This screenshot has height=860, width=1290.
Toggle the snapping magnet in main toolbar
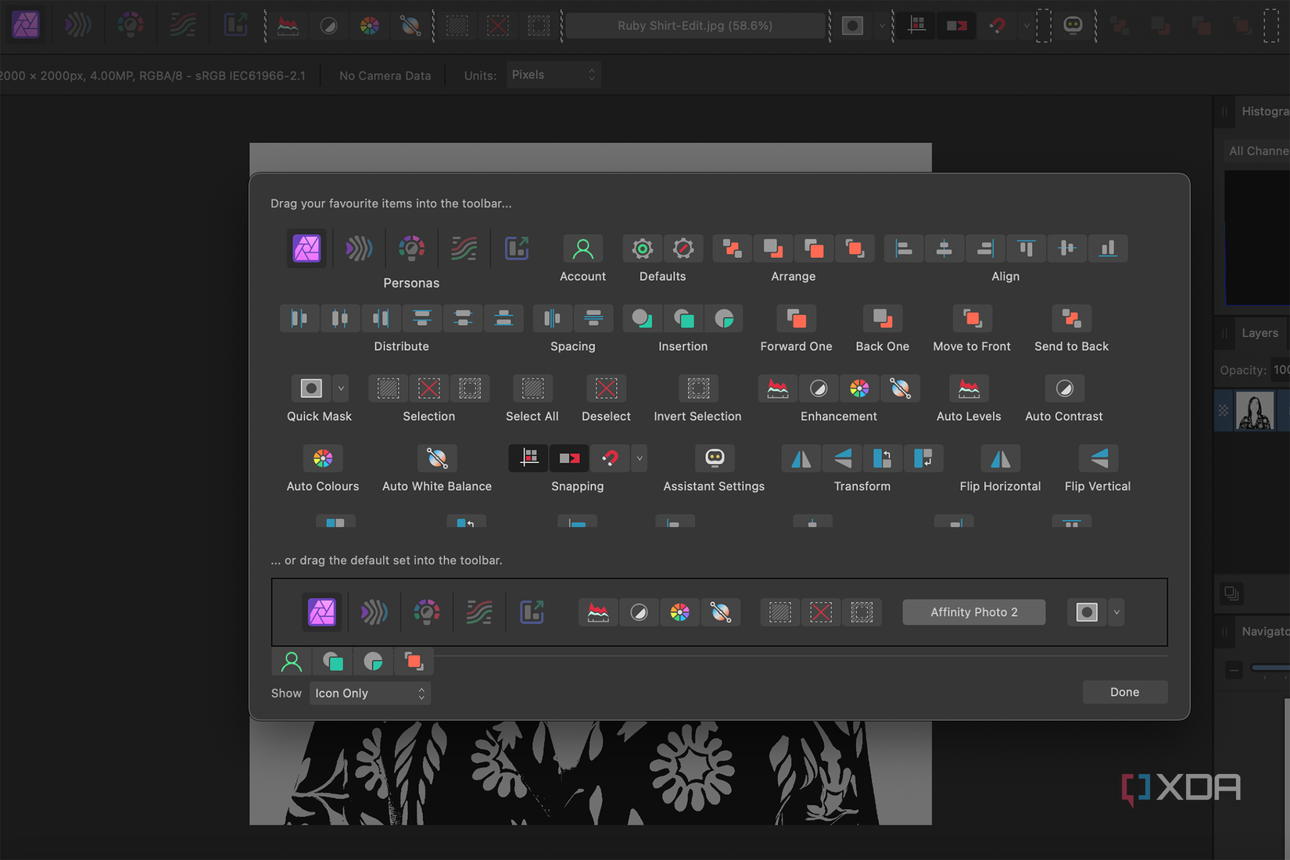[997, 26]
